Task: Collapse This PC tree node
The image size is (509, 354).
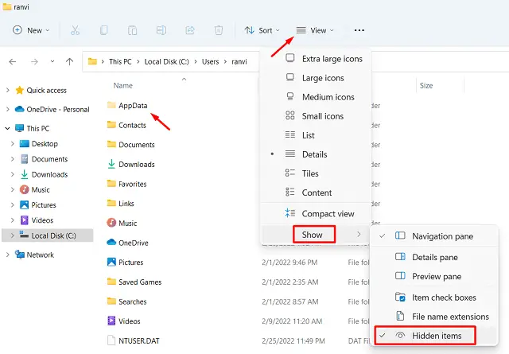Action: point(7,128)
